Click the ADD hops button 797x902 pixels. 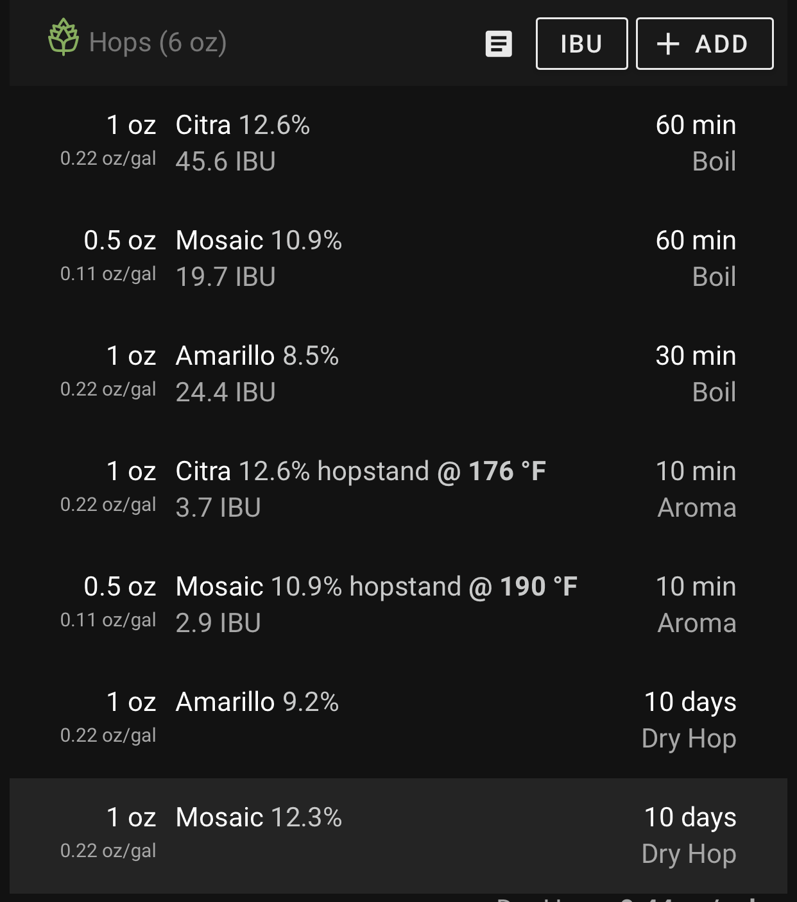coord(705,44)
